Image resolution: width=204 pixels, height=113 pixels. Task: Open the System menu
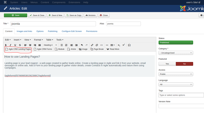click(x=14, y=2)
